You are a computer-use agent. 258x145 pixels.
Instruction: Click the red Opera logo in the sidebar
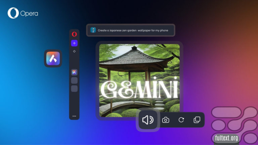(x=74, y=34)
